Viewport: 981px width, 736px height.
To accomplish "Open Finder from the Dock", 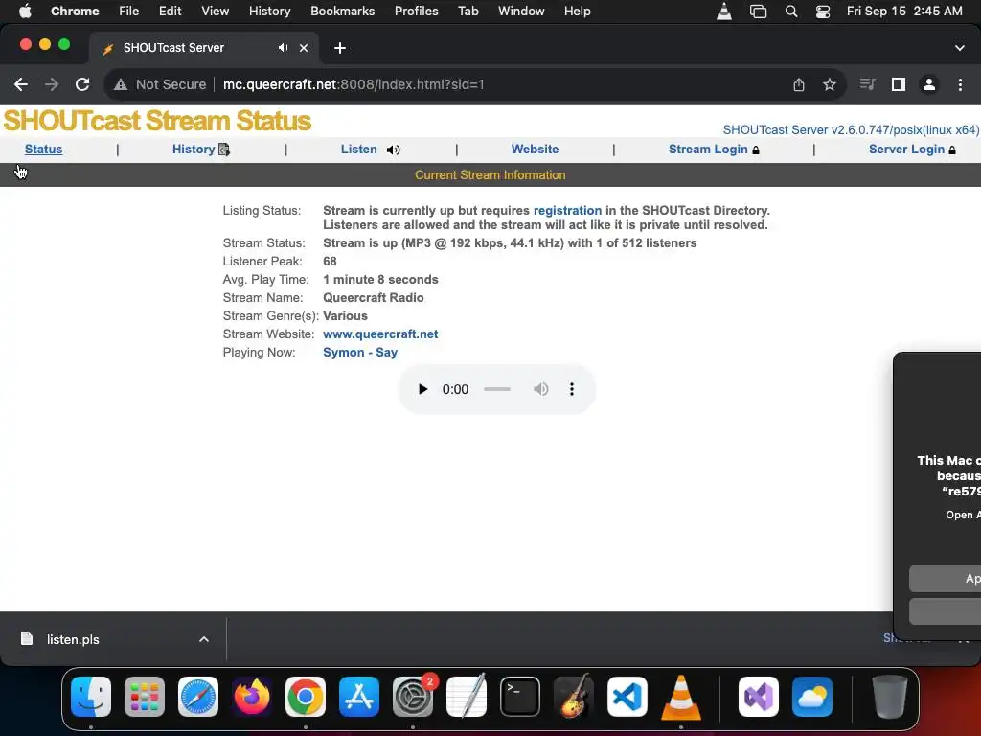I will click(91, 697).
